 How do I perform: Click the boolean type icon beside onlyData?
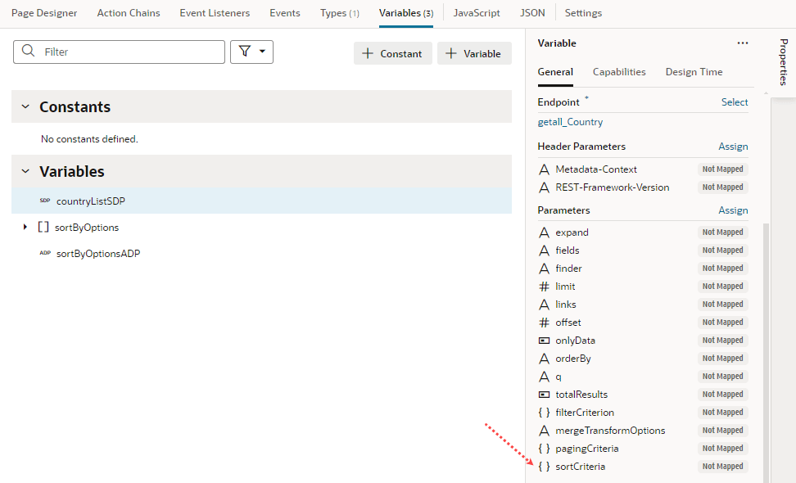[x=543, y=340]
